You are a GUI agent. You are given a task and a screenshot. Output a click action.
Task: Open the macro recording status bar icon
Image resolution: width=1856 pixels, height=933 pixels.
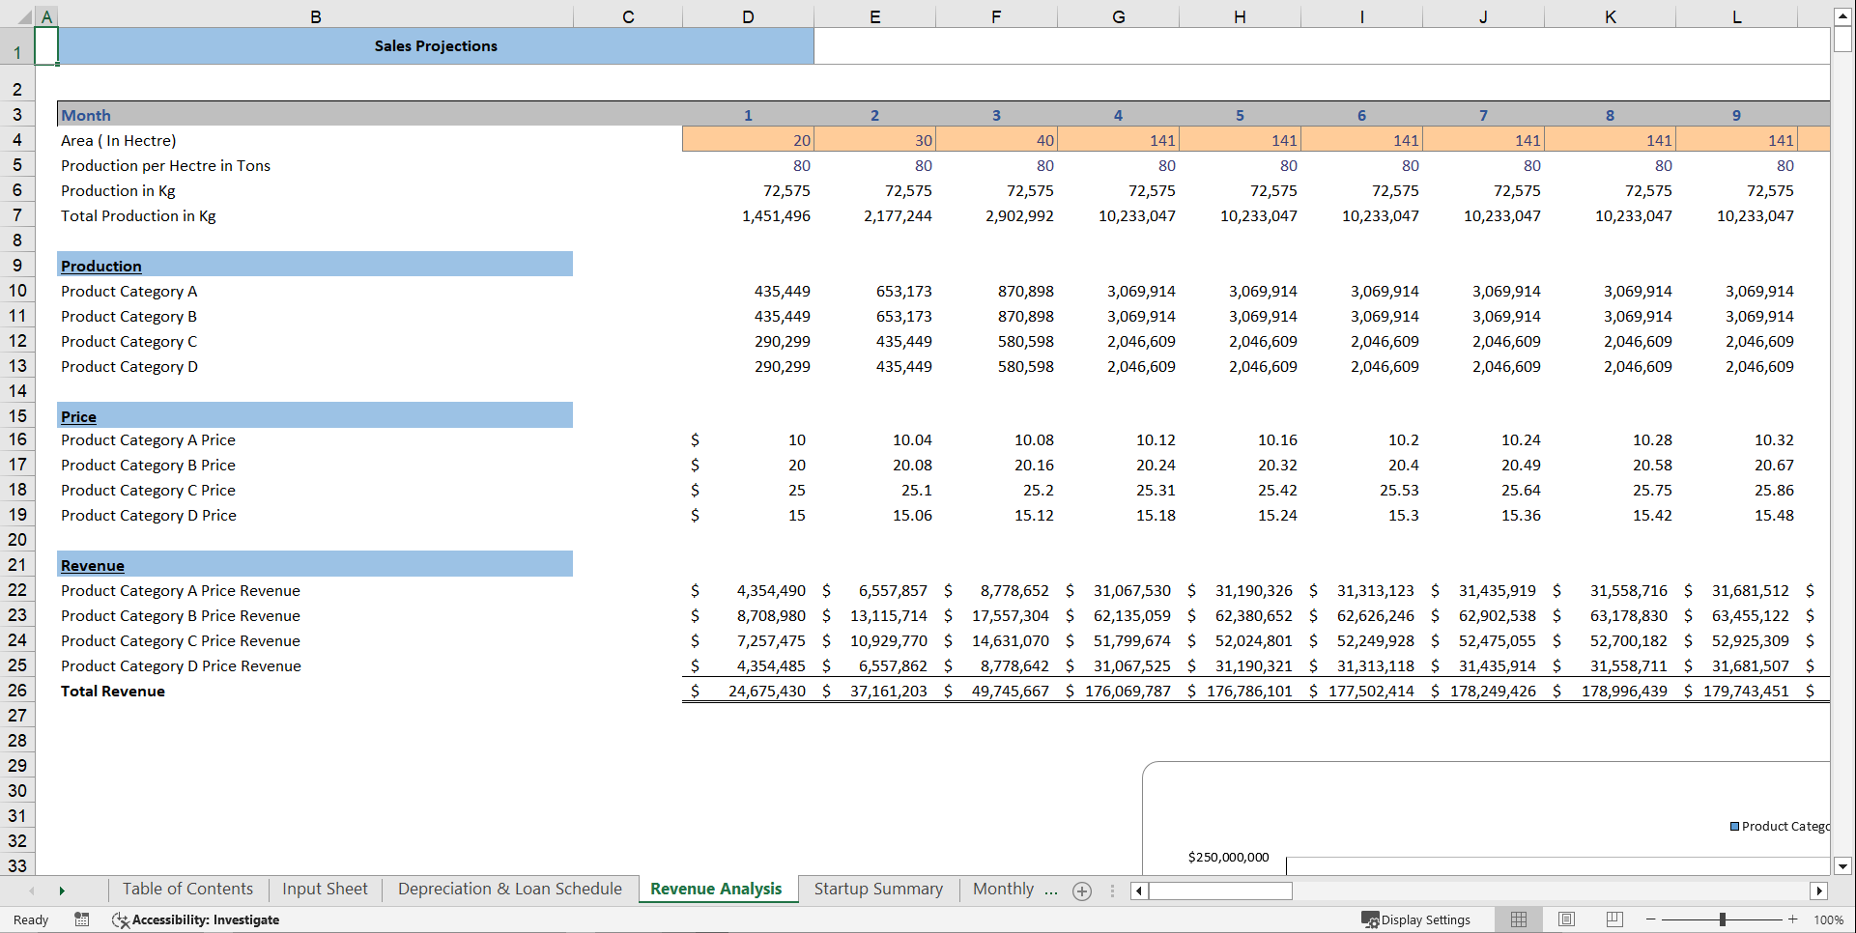coord(82,919)
